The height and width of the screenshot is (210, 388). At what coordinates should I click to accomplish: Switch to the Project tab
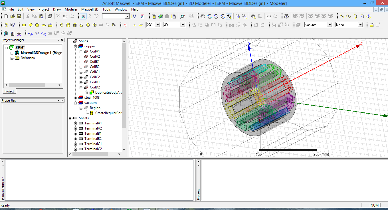(x=9, y=91)
